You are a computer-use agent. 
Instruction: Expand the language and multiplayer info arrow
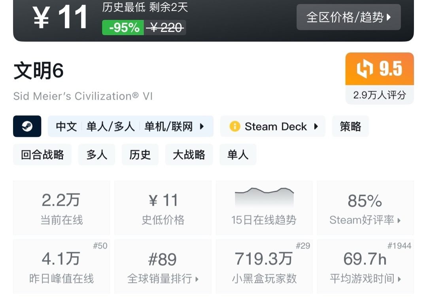tap(202, 126)
